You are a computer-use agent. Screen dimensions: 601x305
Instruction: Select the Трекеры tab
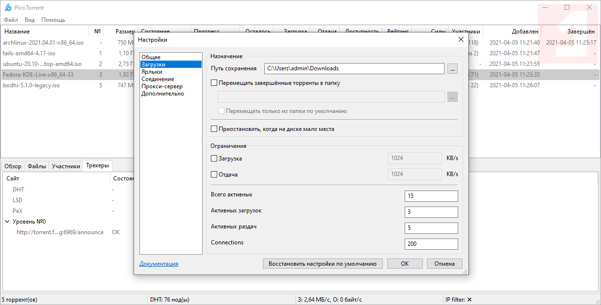tap(98, 166)
